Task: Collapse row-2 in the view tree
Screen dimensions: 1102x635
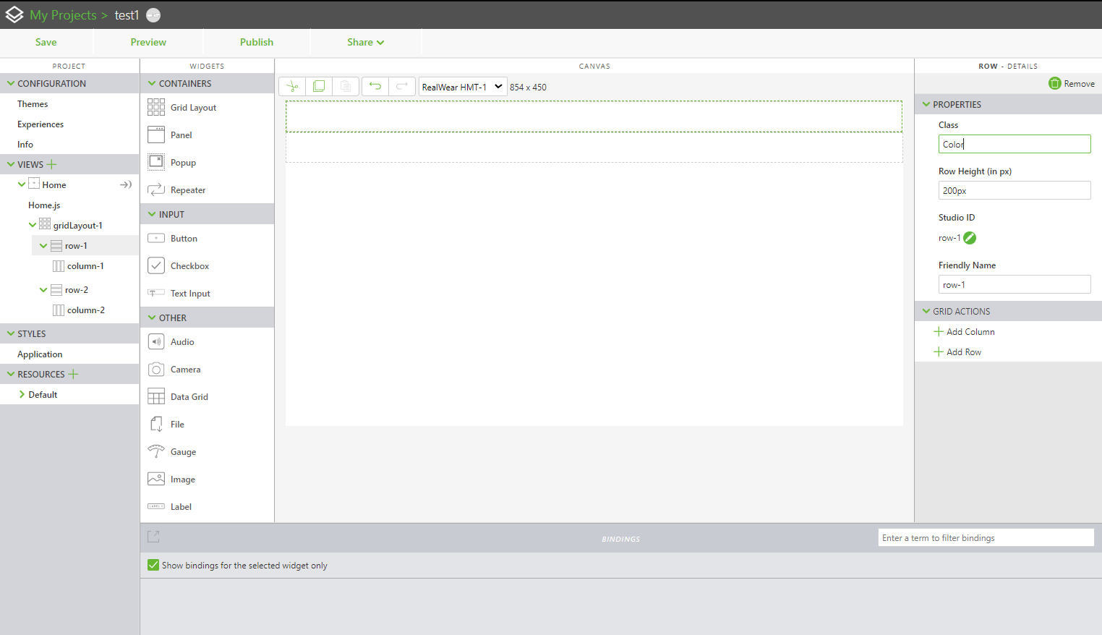Action: (x=43, y=289)
